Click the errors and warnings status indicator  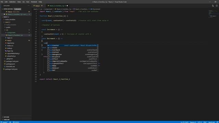pos(16,122)
